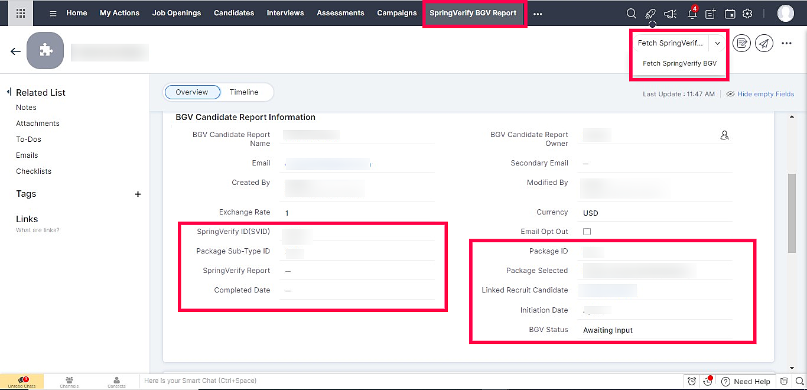Open Contacts in the bottom bar
807x390 pixels.
pyautogui.click(x=116, y=382)
